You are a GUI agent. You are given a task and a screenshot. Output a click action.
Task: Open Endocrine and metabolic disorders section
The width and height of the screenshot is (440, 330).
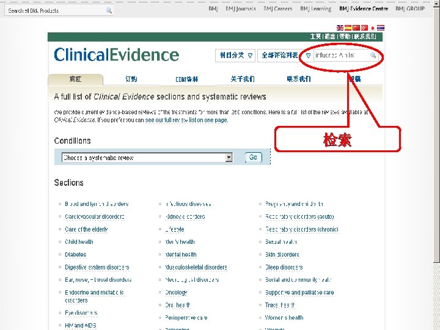pos(94,296)
